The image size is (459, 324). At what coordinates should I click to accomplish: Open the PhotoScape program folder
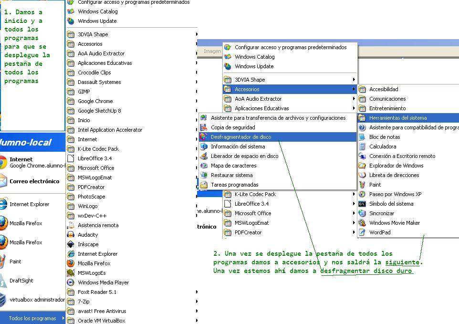(x=132, y=197)
